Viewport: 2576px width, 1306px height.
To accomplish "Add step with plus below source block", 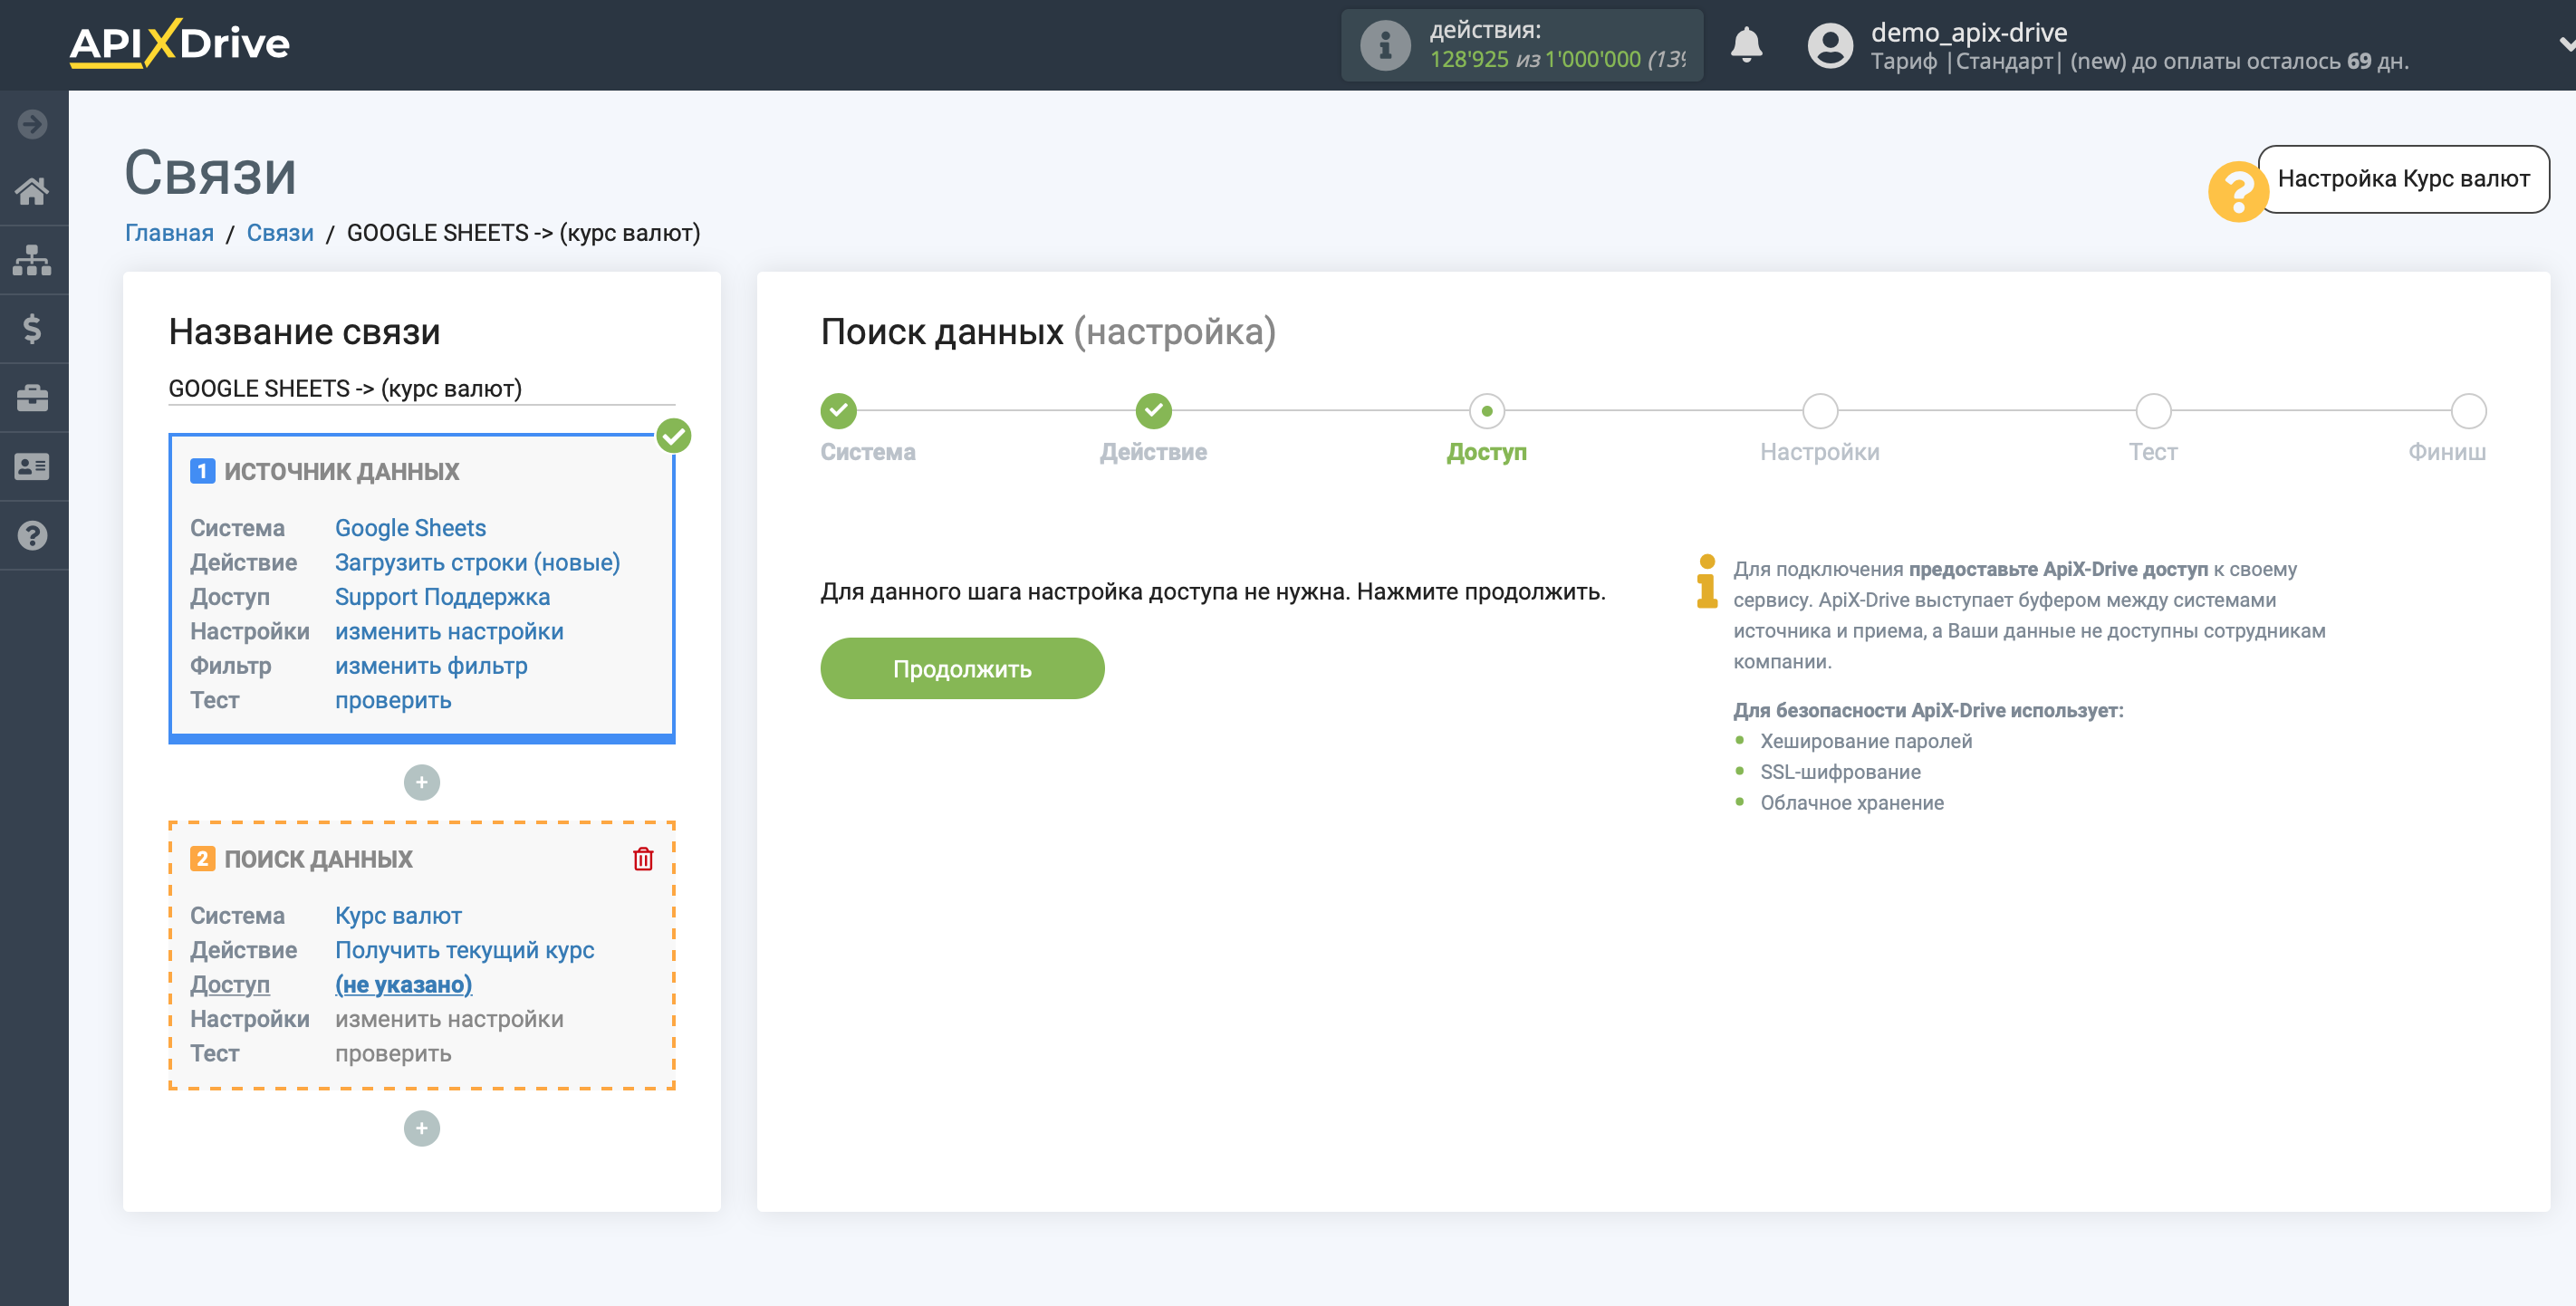I will click(421, 782).
